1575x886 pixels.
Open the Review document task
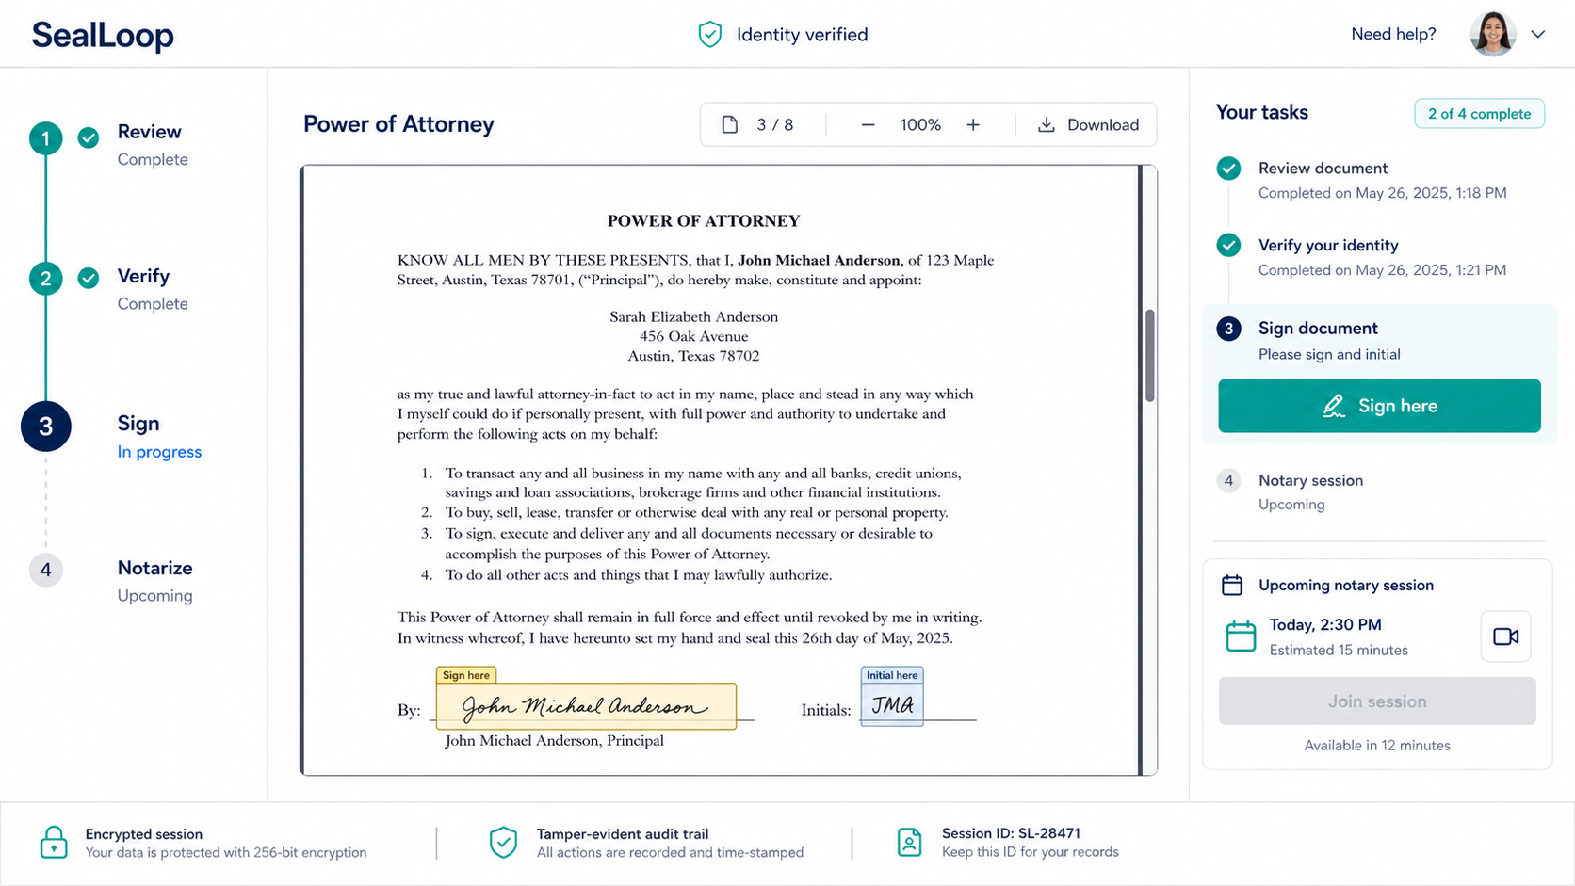point(1323,168)
